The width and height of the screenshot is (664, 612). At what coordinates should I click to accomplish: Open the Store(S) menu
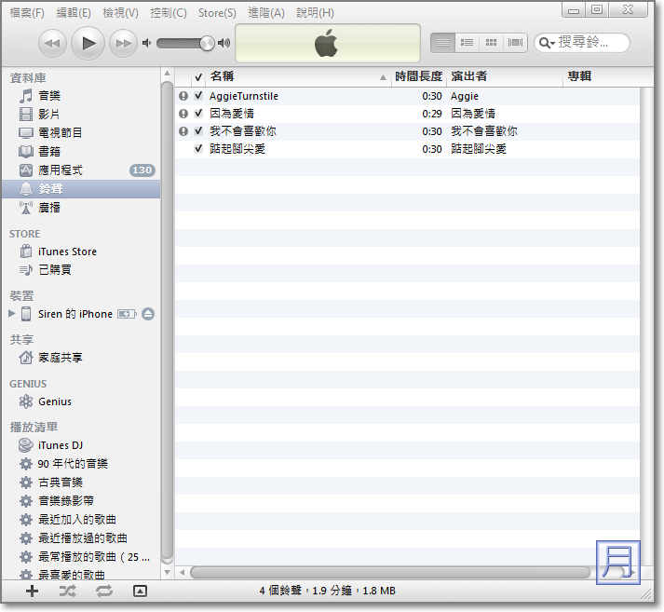217,13
